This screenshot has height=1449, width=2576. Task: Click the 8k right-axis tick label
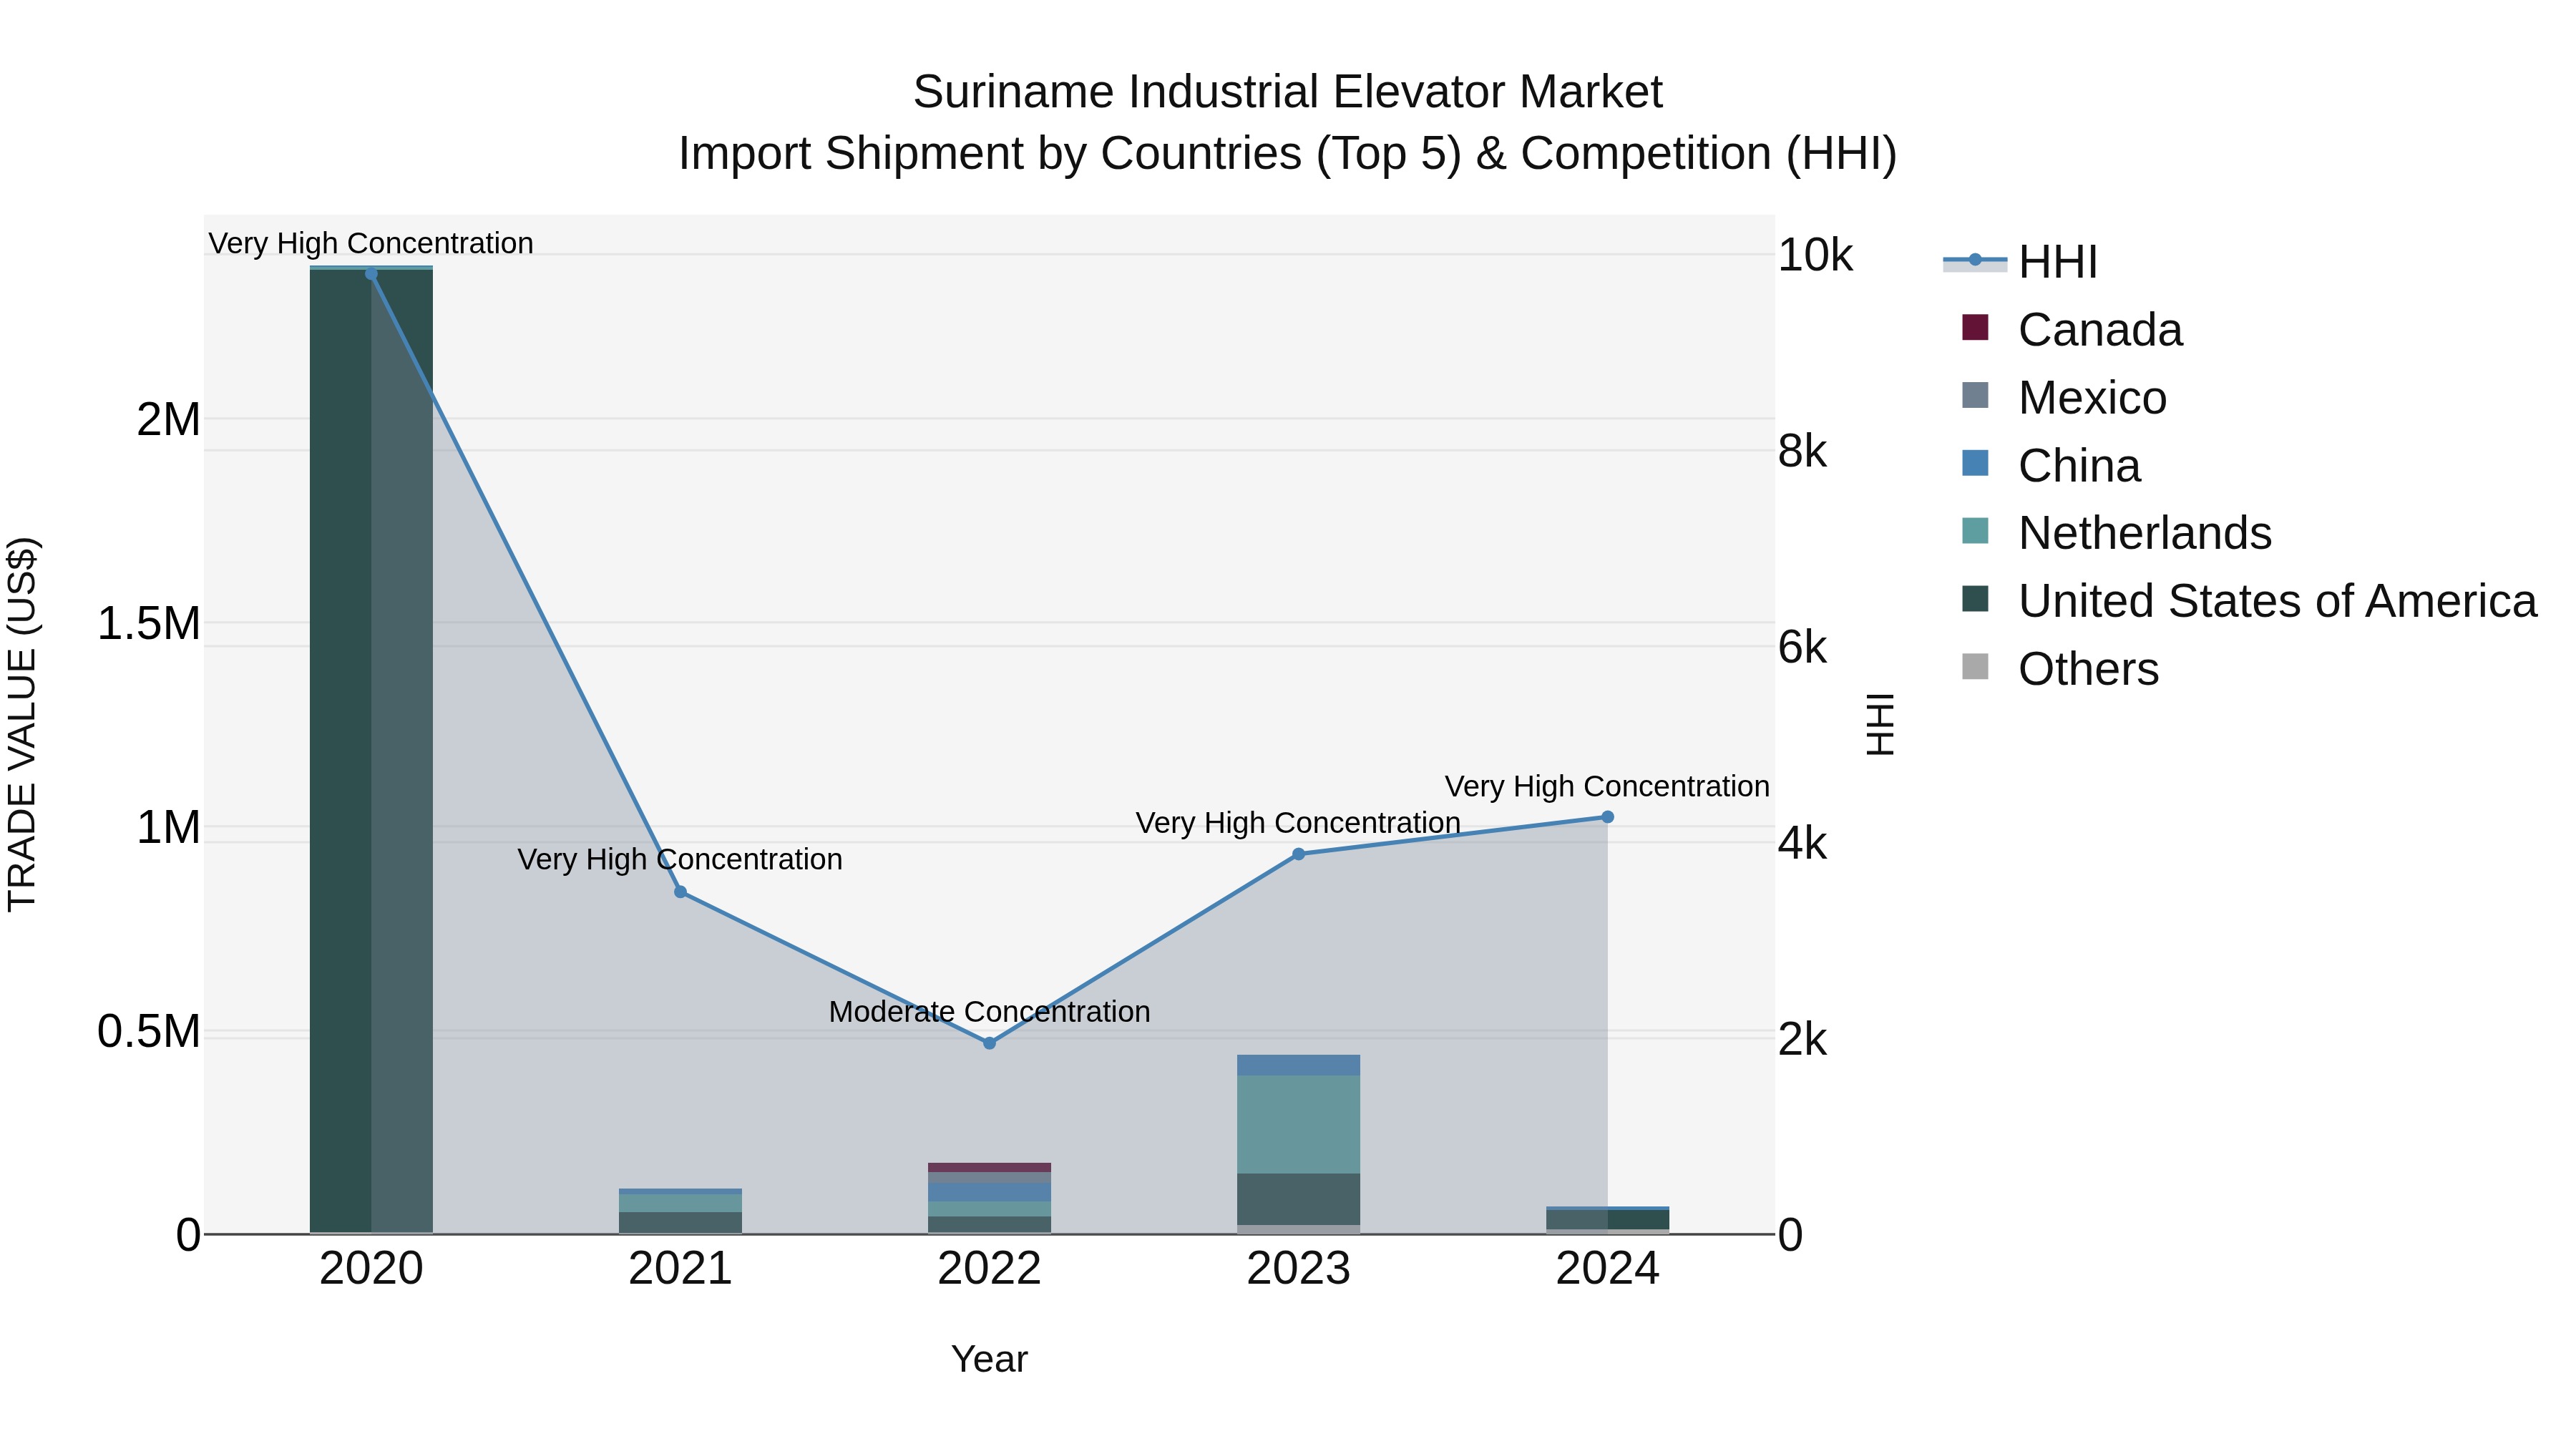tap(1802, 452)
